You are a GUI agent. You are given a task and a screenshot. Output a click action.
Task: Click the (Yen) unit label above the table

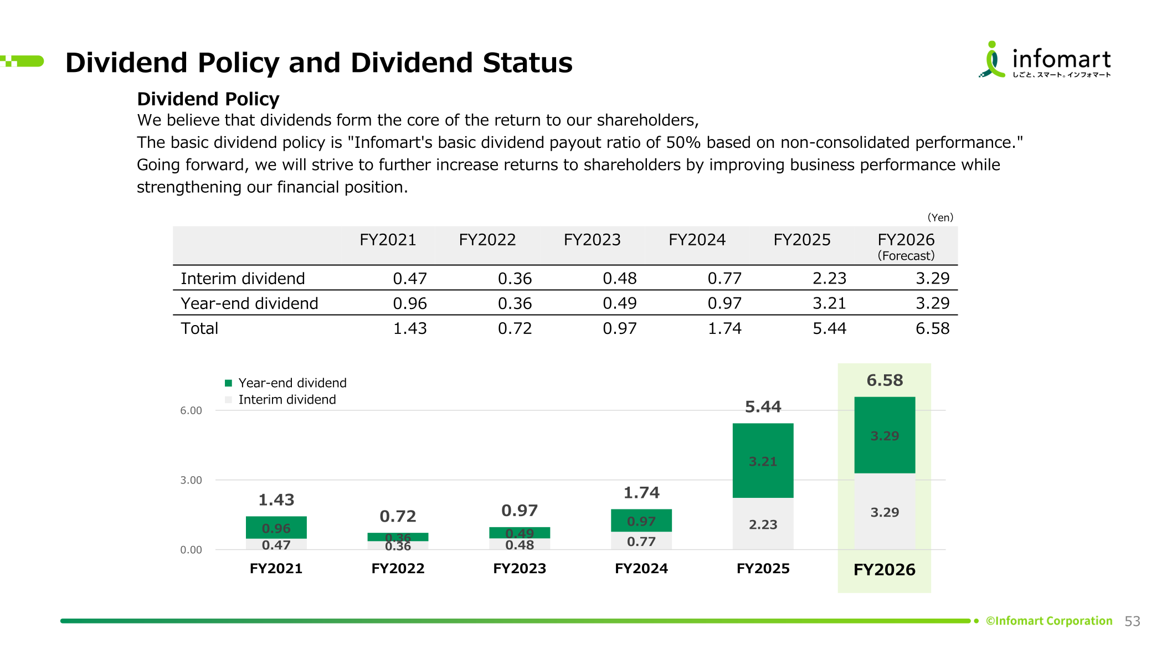(940, 218)
